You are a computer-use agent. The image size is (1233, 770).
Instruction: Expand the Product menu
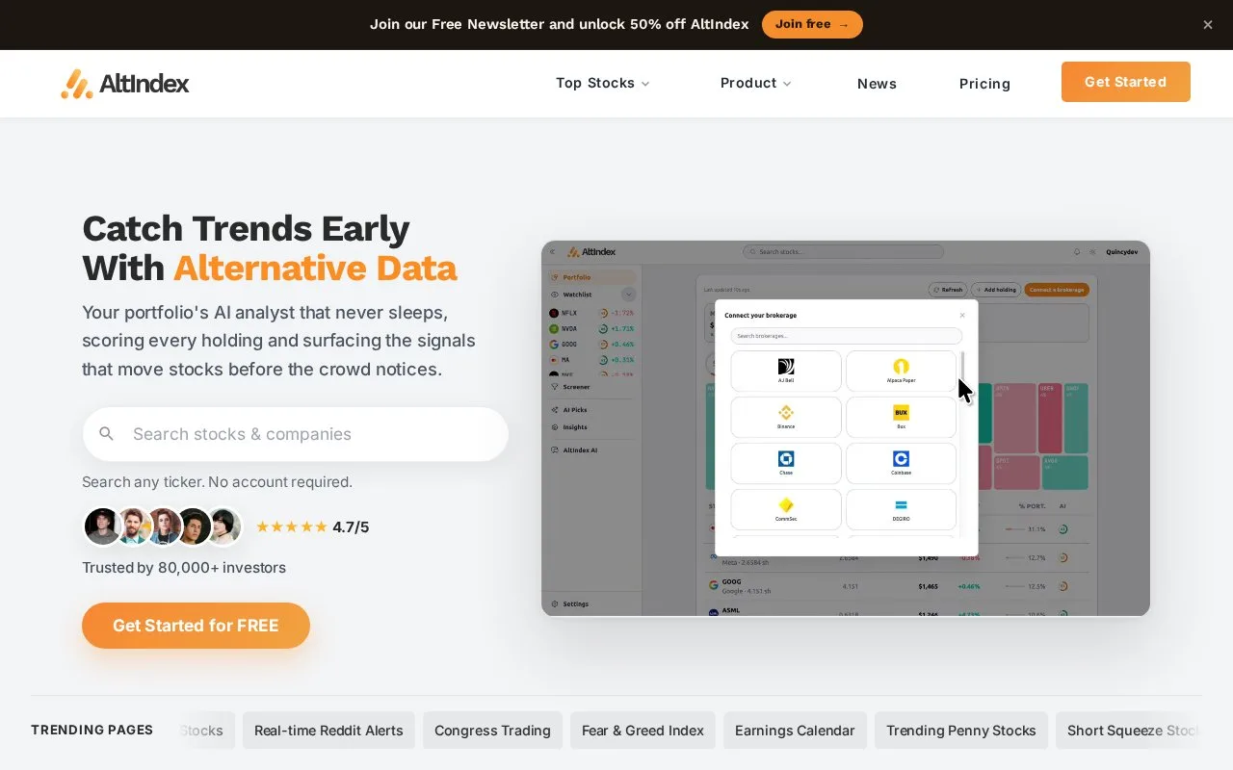756,84
